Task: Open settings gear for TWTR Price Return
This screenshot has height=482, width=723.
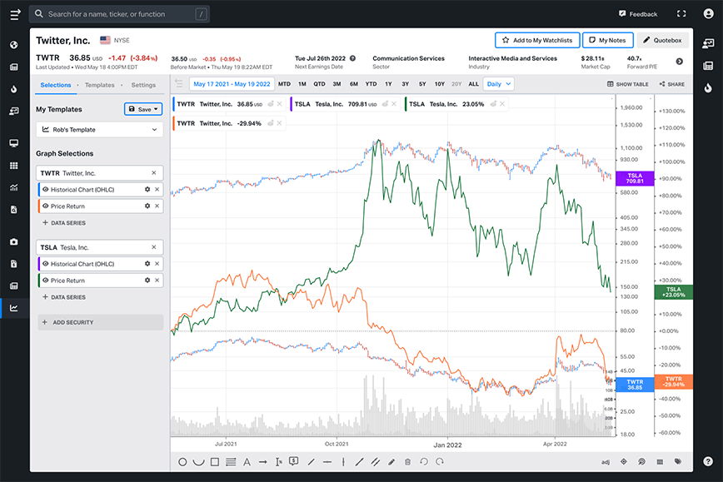Action: [147, 206]
